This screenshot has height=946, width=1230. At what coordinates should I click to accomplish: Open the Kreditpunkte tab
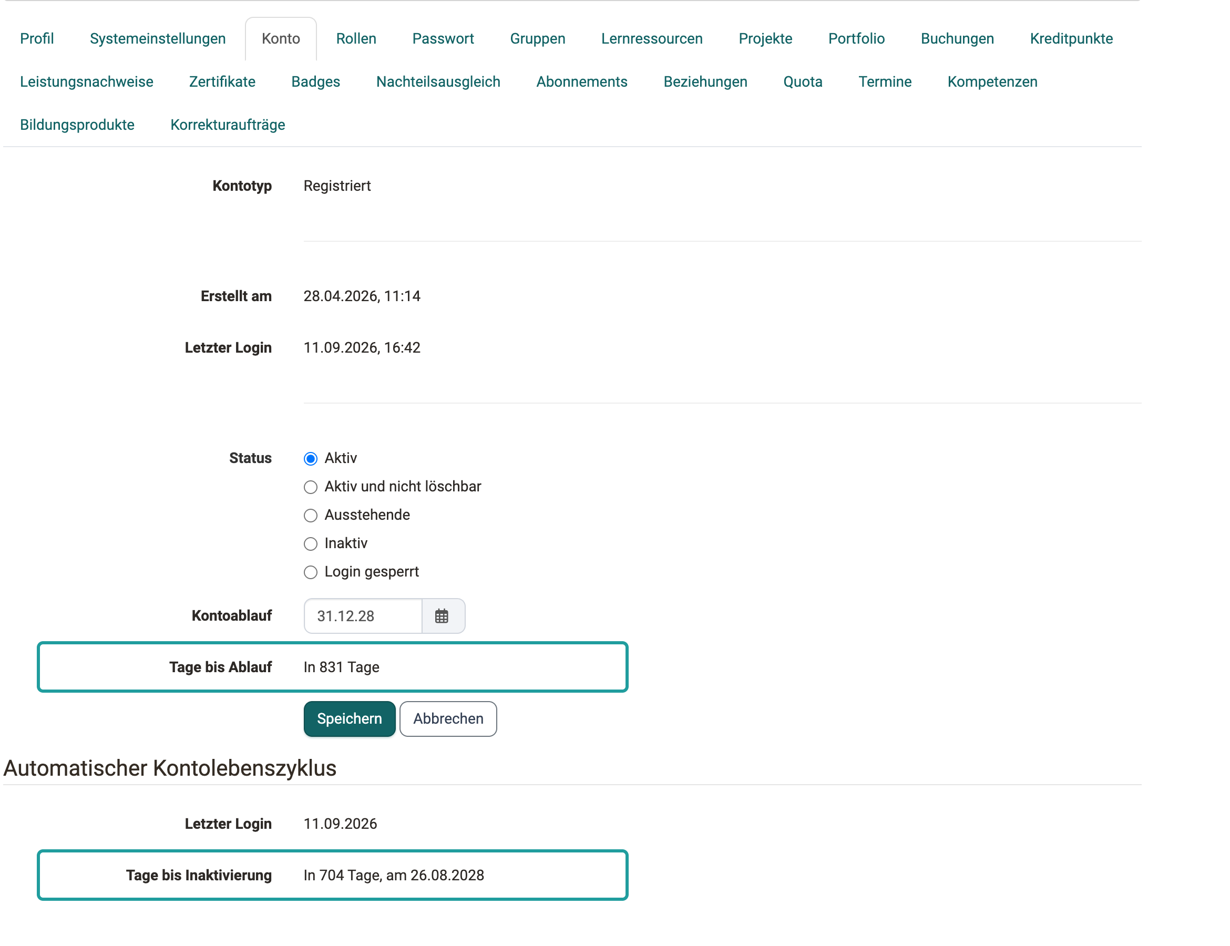1071,39
